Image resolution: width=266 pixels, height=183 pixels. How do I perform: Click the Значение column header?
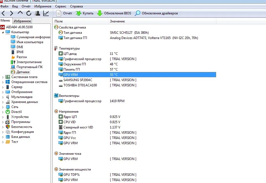coord(162,21)
